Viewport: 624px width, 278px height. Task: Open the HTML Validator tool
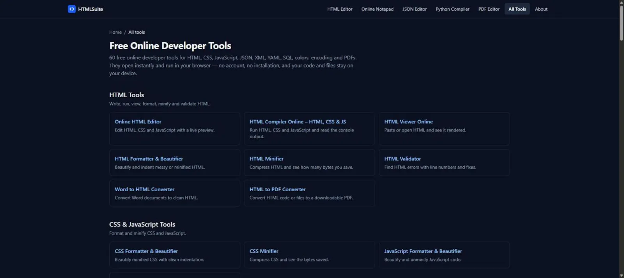tap(444, 162)
